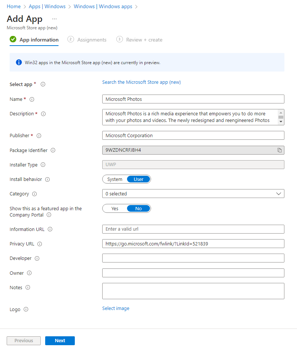Set Install behavior to User
Image resolution: width=297 pixels, height=350 pixels.
139,179
